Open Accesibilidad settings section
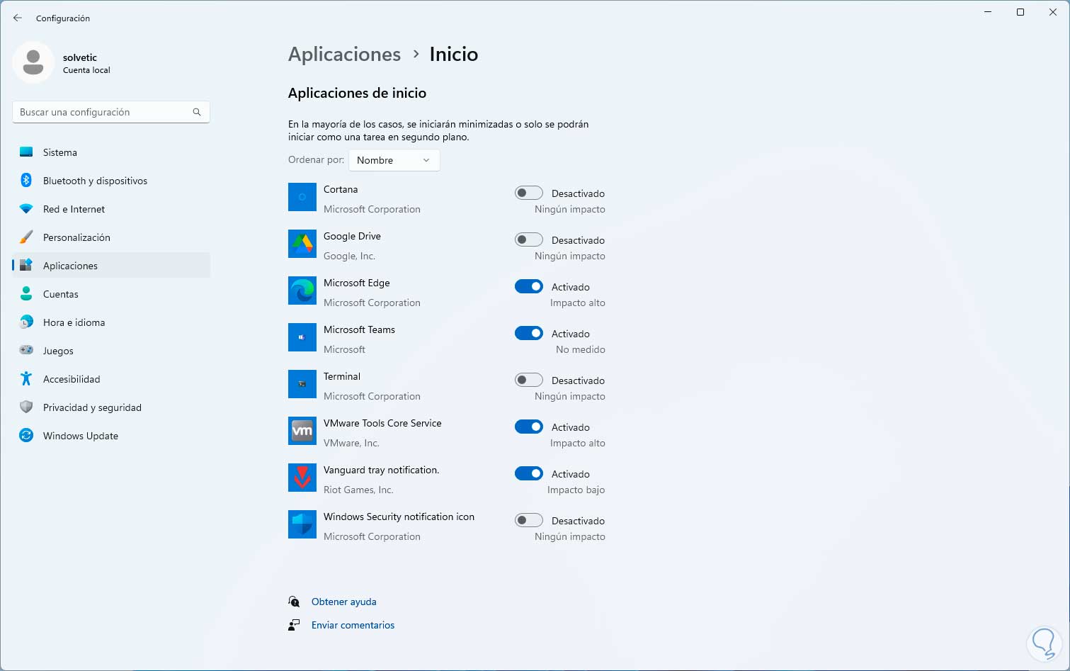Image resolution: width=1070 pixels, height=671 pixels. (x=111, y=379)
